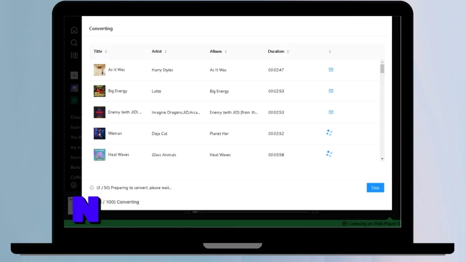The height and width of the screenshot is (262, 465).
Task: Click the playback progress bar
Action: click(251, 212)
